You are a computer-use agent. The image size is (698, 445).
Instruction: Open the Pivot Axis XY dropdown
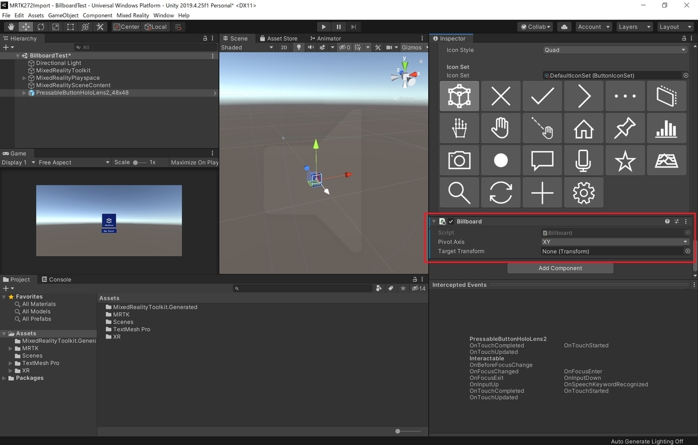(x=615, y=242)
